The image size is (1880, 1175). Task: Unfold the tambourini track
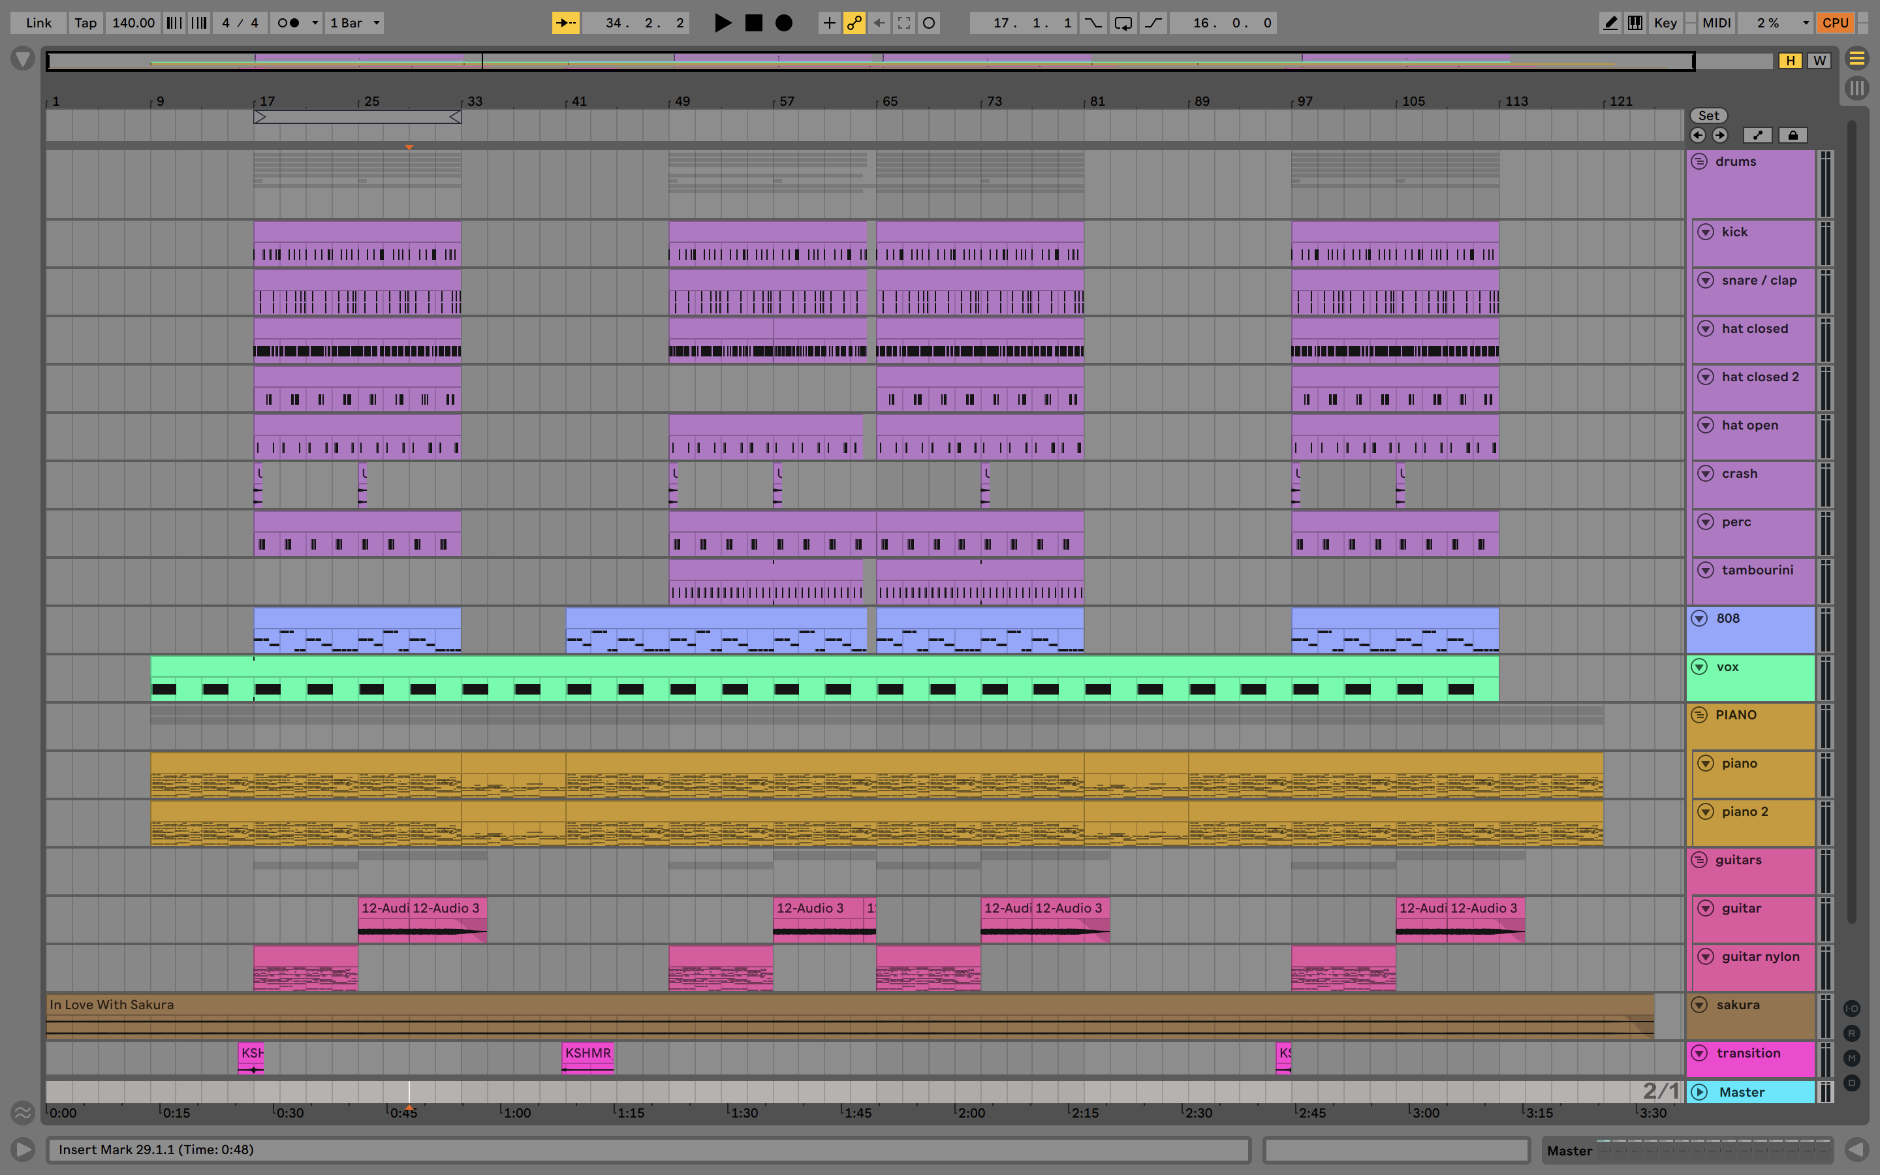tap(1705, 570)
